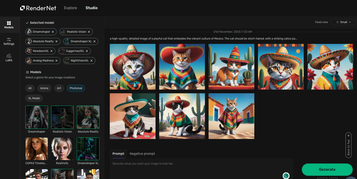The height and width of the screenshot is (179, 357).
Task: Switch to the Prompt tab
Action: pos(118,154)
